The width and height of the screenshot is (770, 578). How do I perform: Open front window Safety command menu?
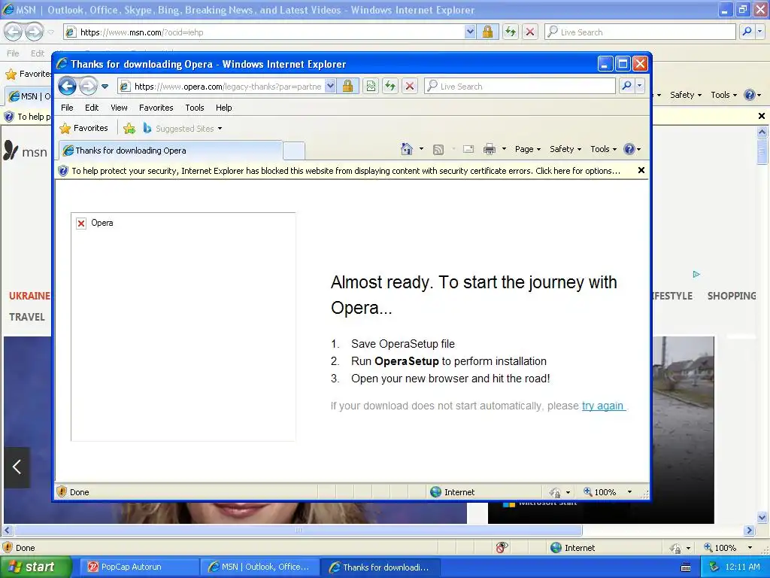click(565, 149)
